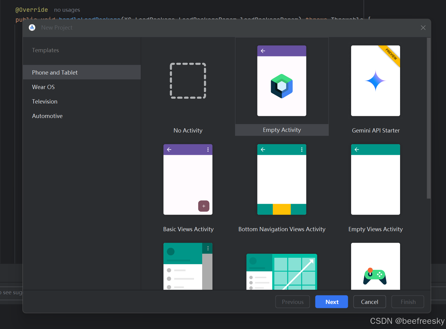The height and width of the screenshot is (329, 446).
Task: Switch to Automotive templates
Action: click(x=82, y=116)
